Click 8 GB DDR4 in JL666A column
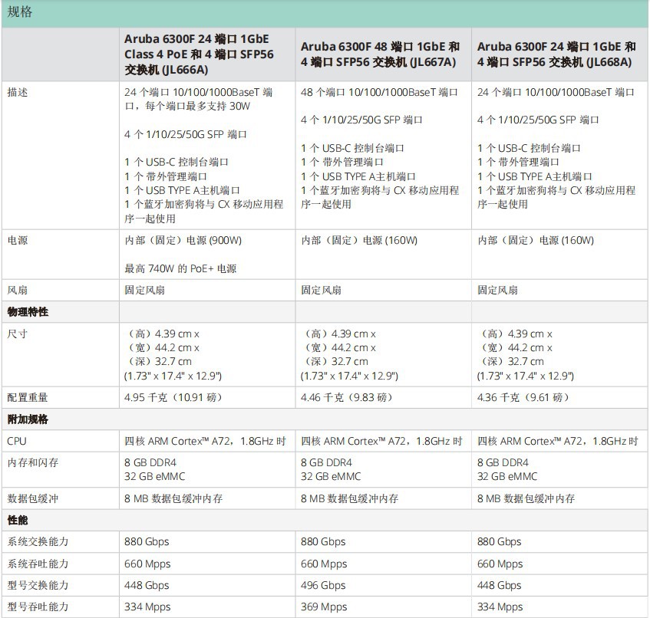Viewport: 650px width, 618px height. pyautogui.click(x=150, y=462)
